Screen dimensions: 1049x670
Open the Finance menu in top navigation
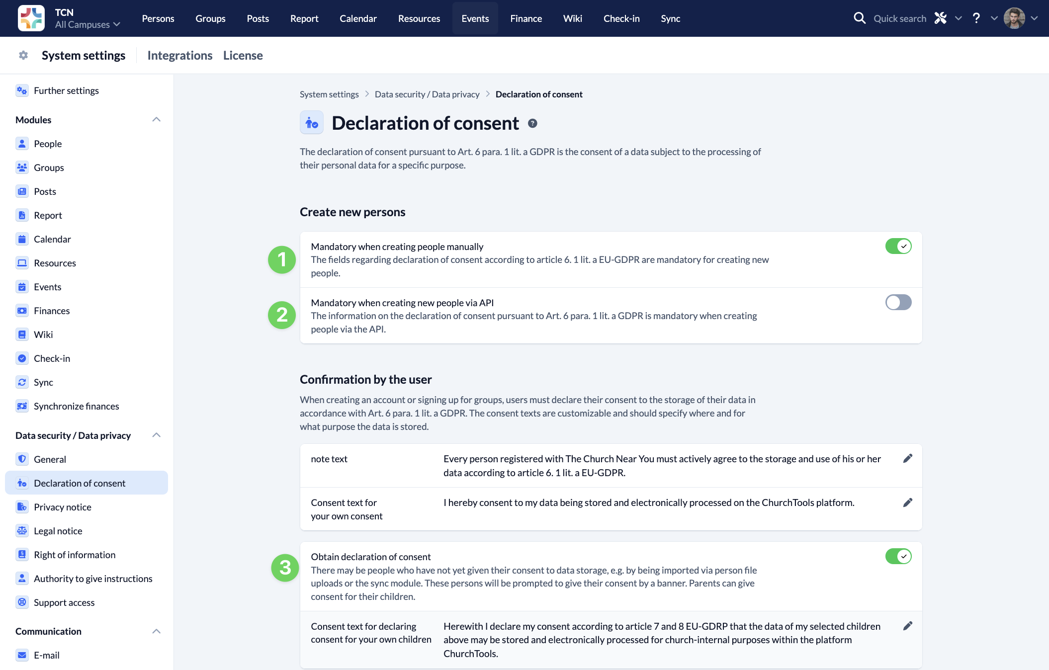[526, 18]
